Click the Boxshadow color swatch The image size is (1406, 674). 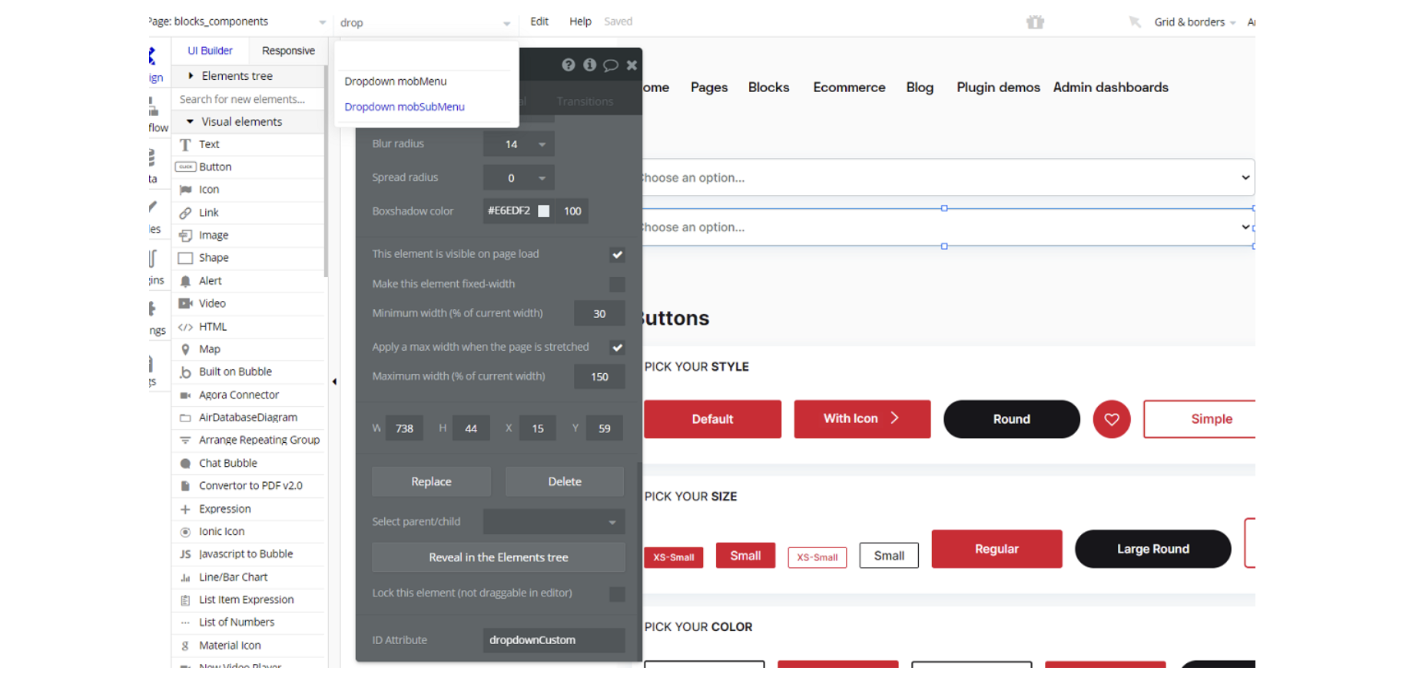pos(544,211)
